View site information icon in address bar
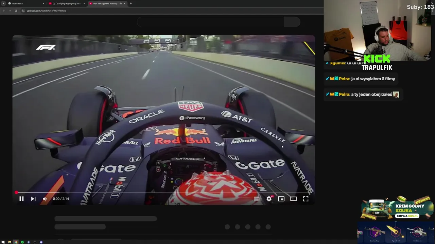Screen dimensions: 435x244 click(23, 11)
